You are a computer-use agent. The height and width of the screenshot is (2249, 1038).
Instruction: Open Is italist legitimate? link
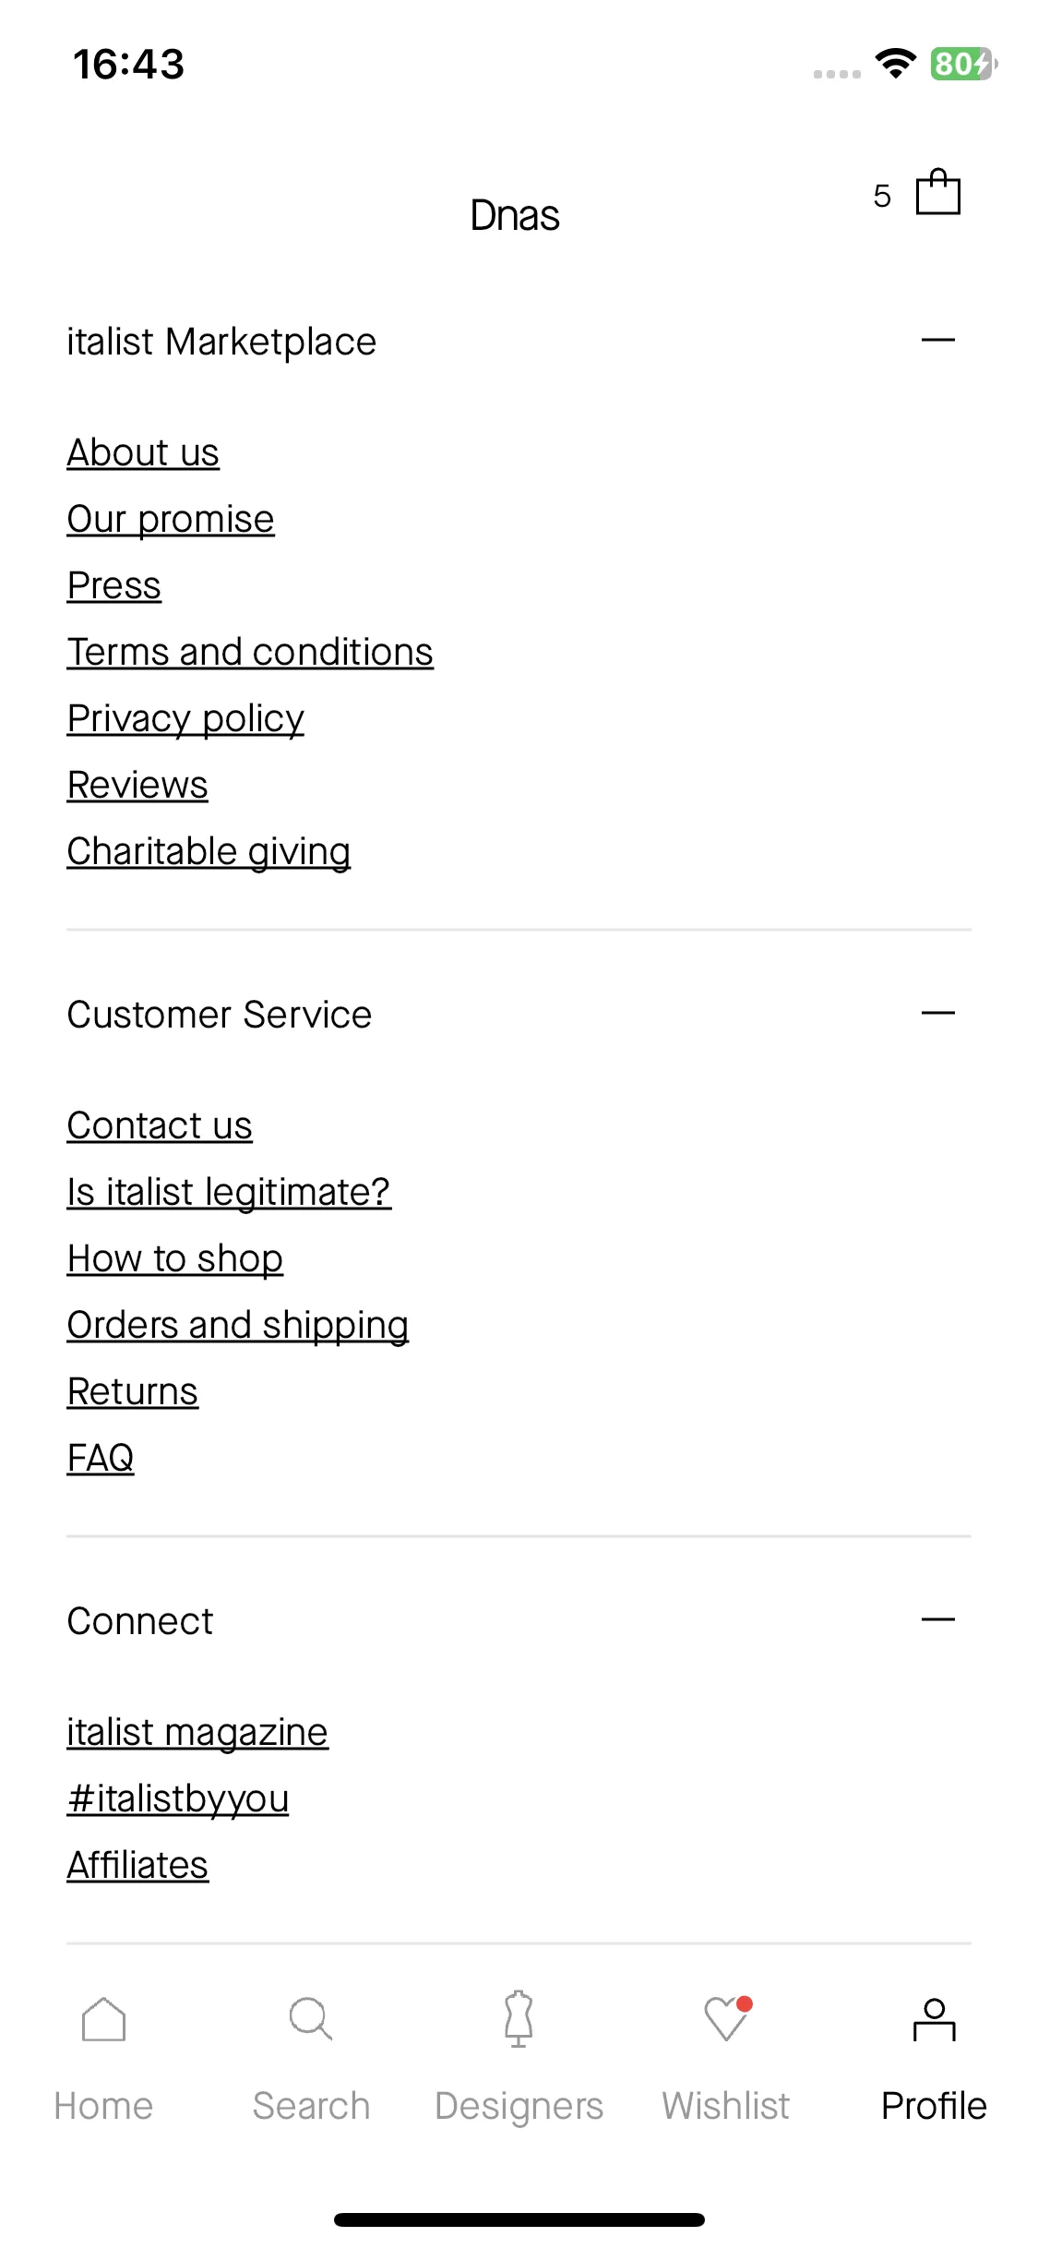point(229,1193)
